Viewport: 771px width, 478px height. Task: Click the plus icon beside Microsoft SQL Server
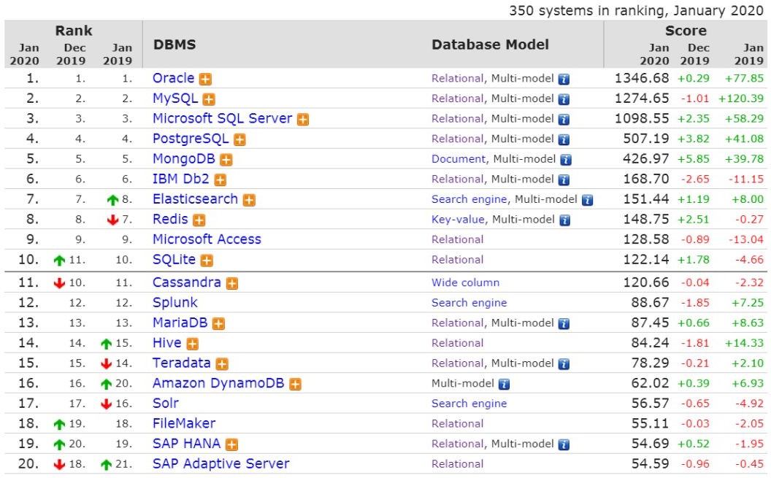tap(303, 120)
